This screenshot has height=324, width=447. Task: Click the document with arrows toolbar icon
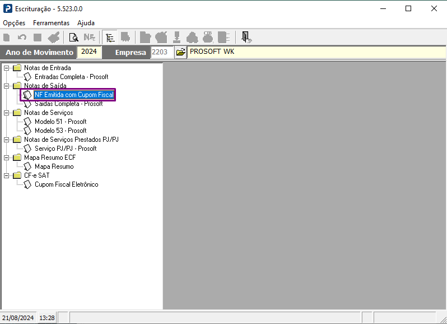pyautogui.click(x=224, y=38)
